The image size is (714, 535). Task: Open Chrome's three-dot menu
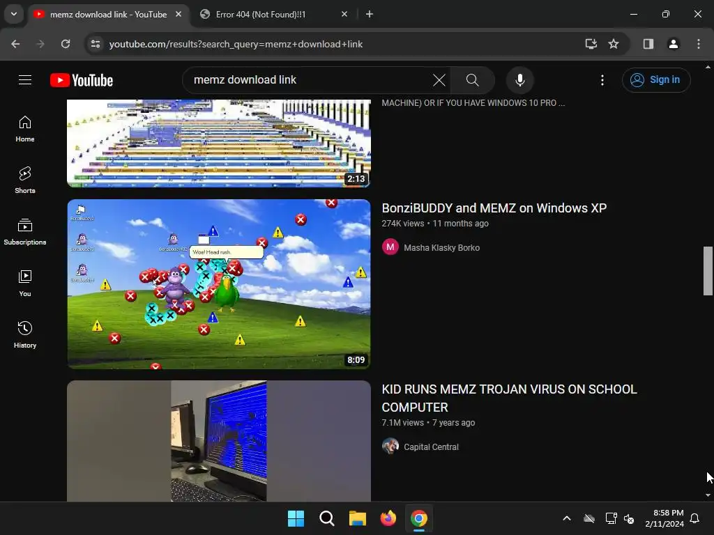699,44
